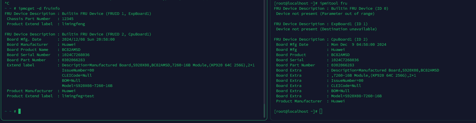Click the 'ipmcget -d fruinfo' command text
This screenshot has height=123, width=476.
pos(39,8)
